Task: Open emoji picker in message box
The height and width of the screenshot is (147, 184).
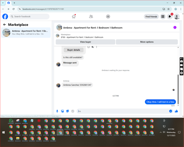Action: pos(170,111)
